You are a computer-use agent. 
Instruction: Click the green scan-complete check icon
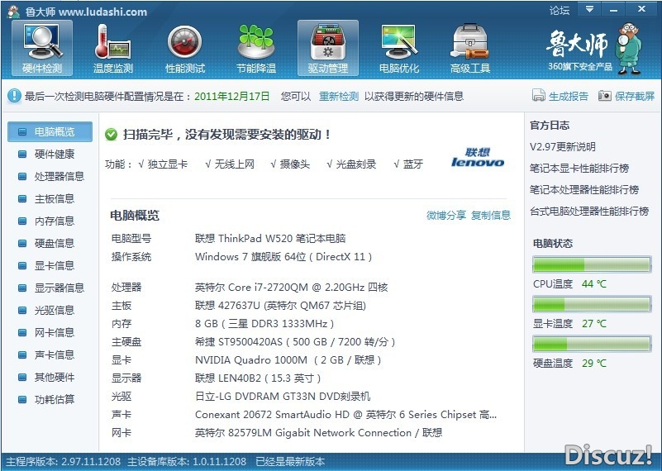pyautogui.click(x=111, y=135)
